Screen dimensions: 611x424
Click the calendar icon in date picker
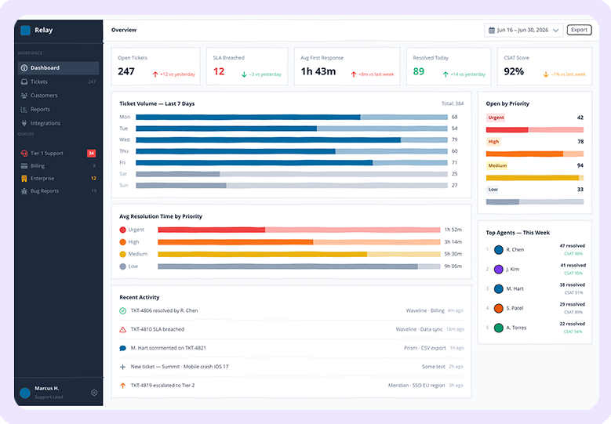tap(492, 30)
